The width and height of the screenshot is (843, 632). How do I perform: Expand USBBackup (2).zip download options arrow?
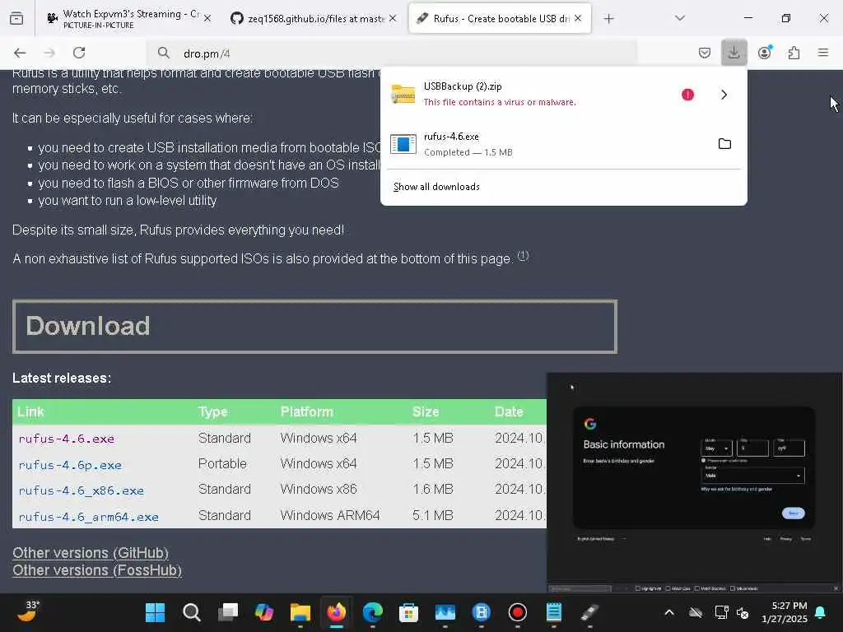pyautogui.click(x=724, y=95)
